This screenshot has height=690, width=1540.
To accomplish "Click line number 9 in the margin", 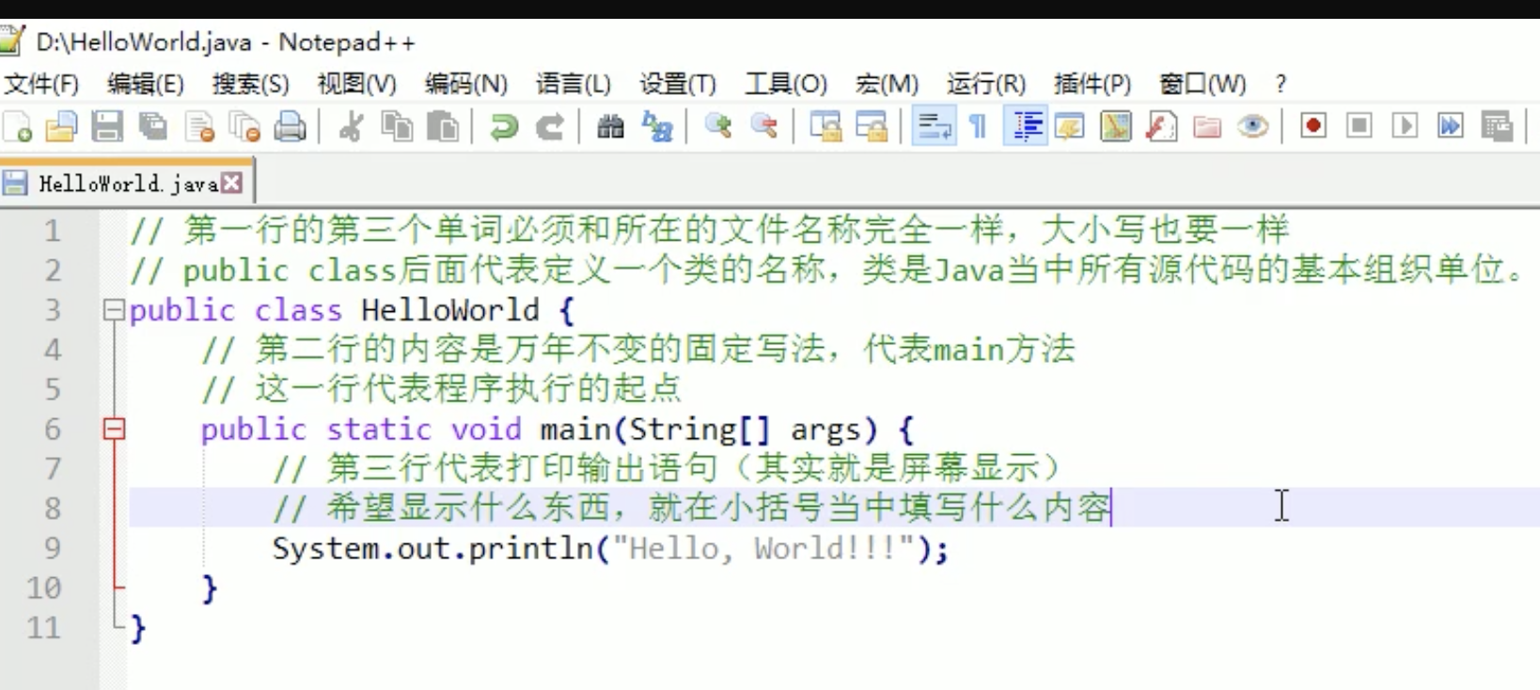I will click(x=52, y=548).
